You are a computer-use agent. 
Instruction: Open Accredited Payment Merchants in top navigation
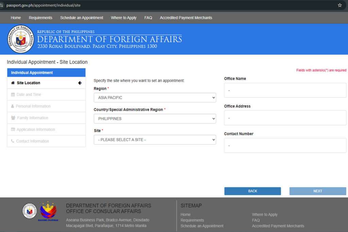coord(186,18)
